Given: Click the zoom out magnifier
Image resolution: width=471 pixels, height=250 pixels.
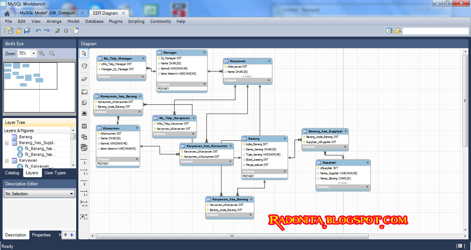Looking at the screenshot, I should pyautogui.click(x=52, y=53).
